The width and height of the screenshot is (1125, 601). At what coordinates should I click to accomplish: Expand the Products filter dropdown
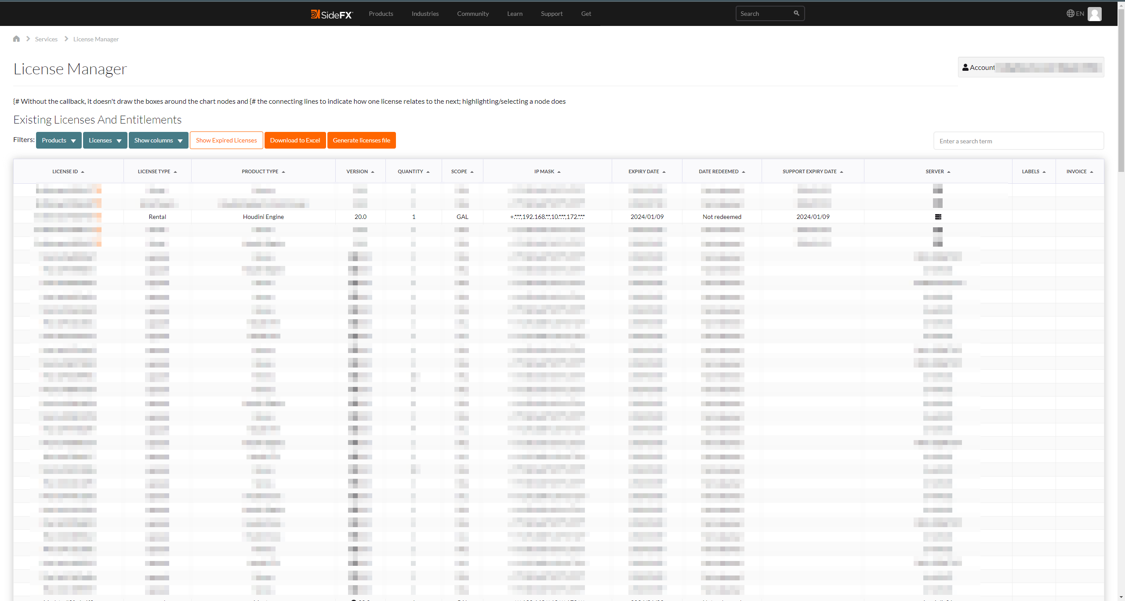pos(58,140)
